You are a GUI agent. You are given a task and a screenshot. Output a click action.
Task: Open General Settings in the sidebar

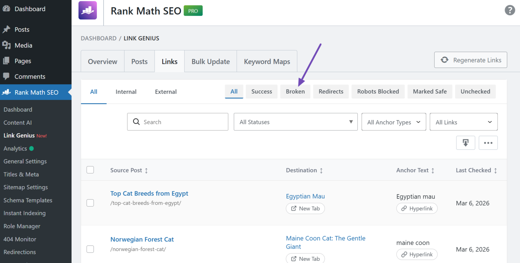[25, 161]
